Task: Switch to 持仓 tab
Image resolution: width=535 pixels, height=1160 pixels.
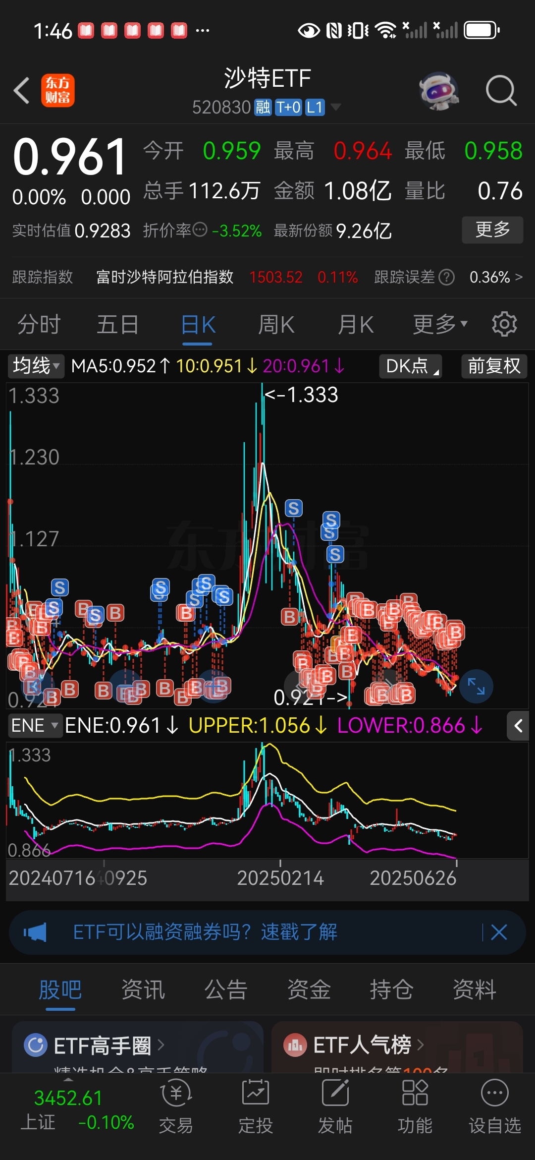Action: pyautogui.click(x=391, y=990)
